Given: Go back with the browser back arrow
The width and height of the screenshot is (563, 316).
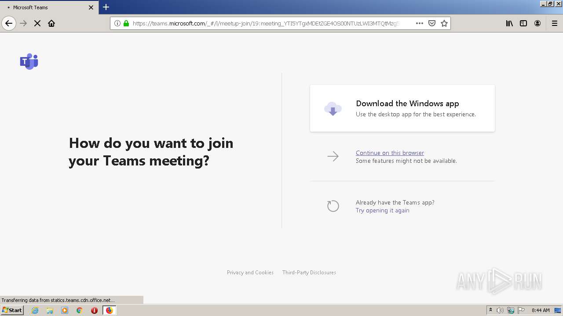Looking at the screenshot, I should [9, 23].
